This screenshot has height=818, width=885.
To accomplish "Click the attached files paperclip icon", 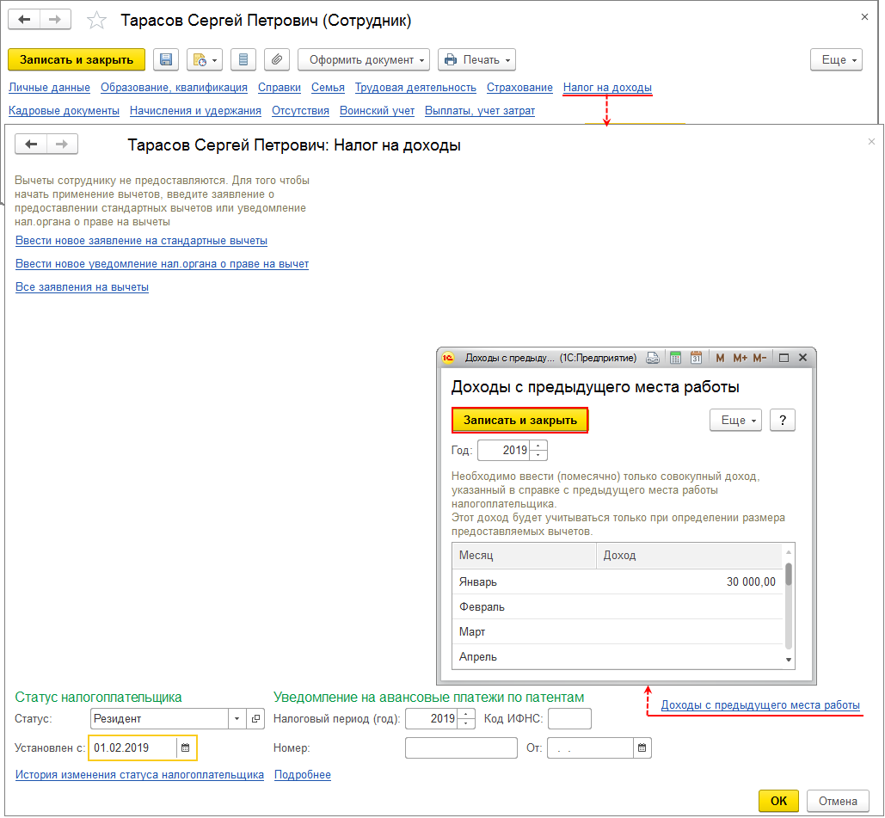I will pos(276,59).
